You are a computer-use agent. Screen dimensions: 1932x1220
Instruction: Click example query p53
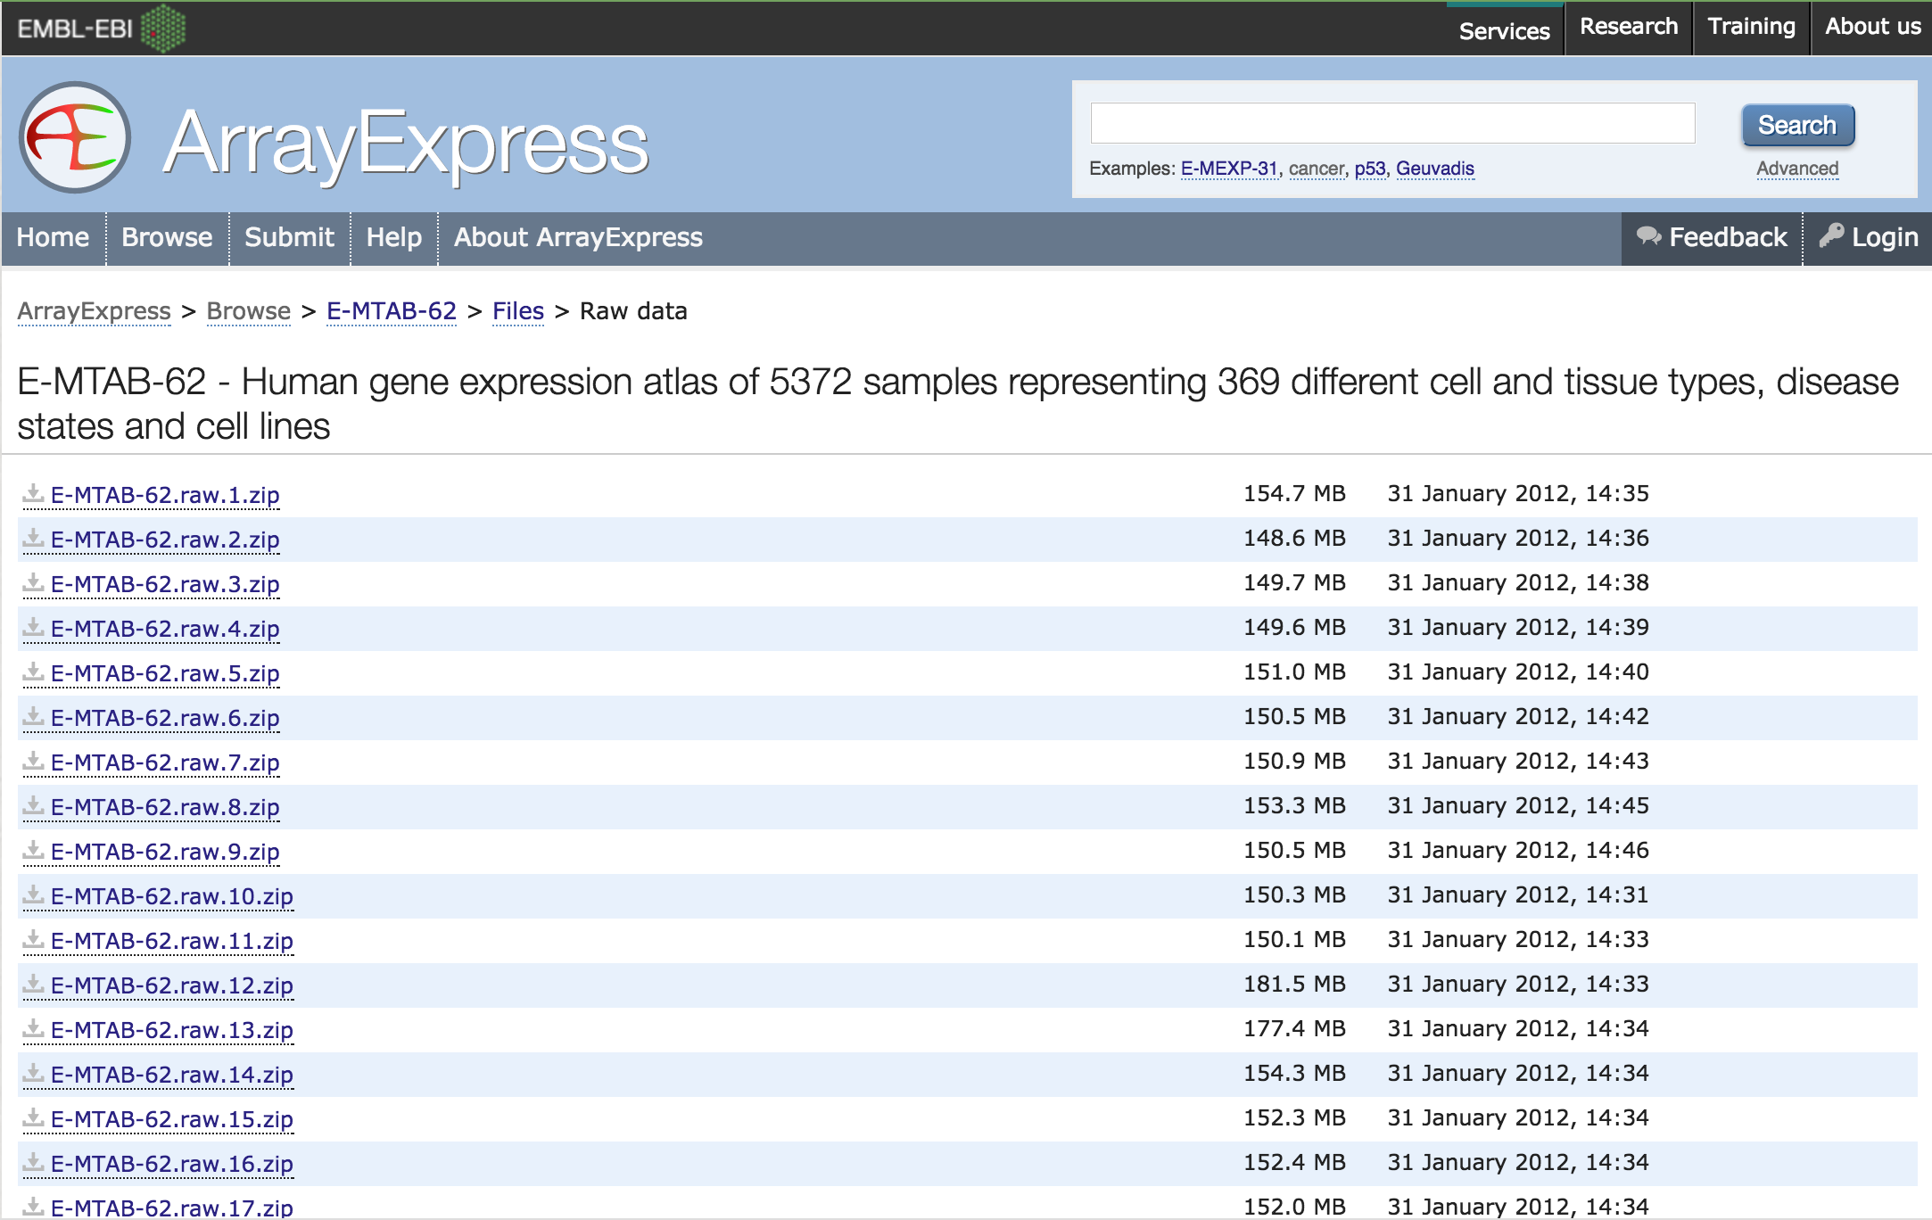click(x=1370, y=169)
